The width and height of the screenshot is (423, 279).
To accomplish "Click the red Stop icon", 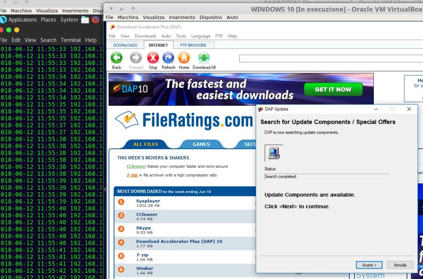I will pyautogui.click(x=153, y=58).
